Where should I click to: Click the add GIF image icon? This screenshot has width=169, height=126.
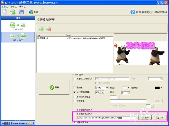(x=41, y=29)
